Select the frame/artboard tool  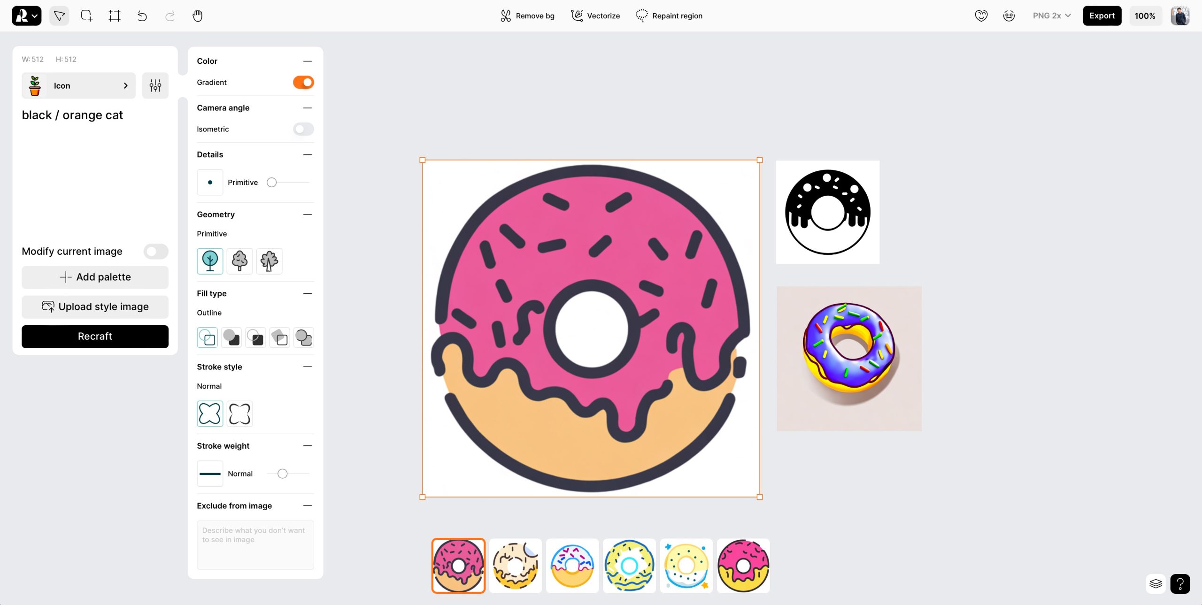pyautogui.click(x=115, y=16)
